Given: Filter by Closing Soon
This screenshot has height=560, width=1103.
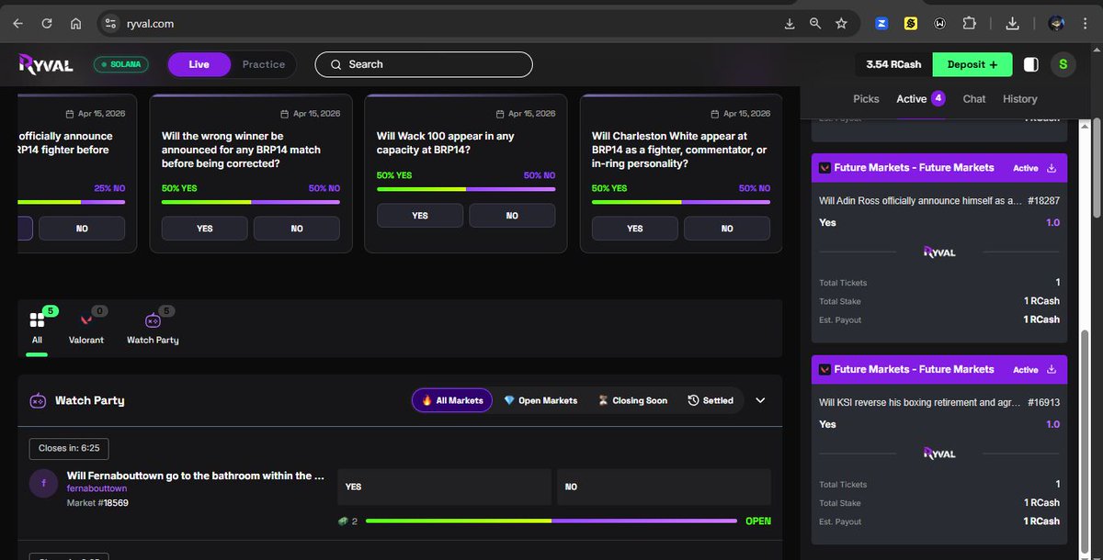Looking at the screenshot, I should 633,400.
